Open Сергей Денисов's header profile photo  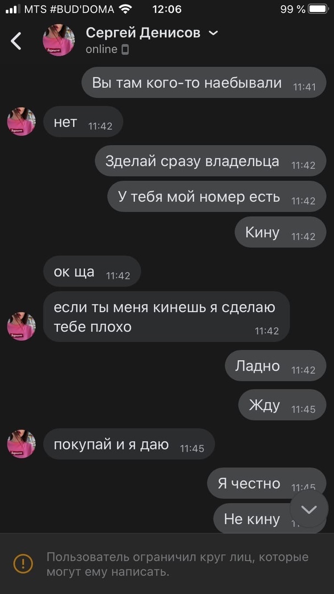pyautogui.click(x=59, y=40)
